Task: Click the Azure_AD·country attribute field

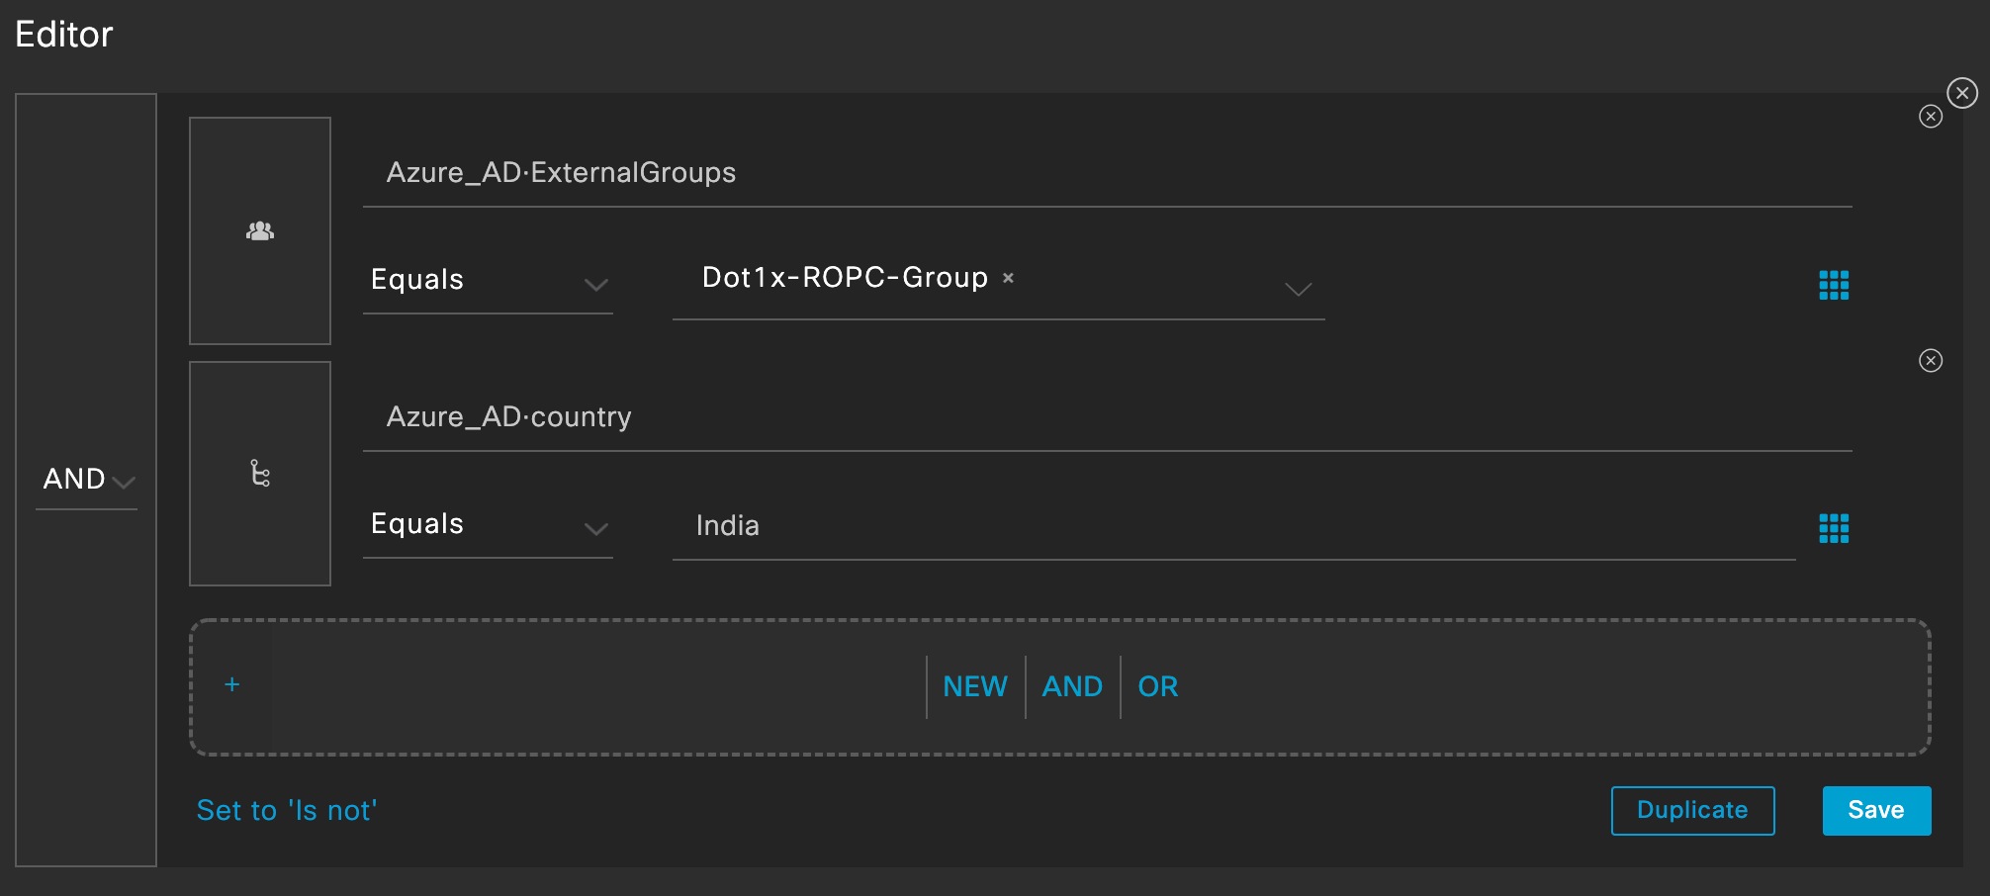Action: point(1107,418)
